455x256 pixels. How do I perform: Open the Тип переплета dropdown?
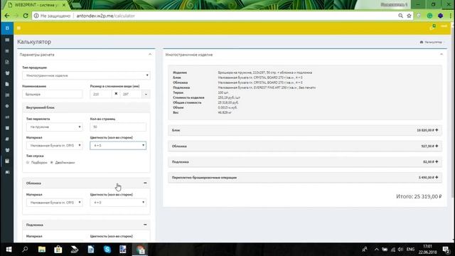coord(54,127)
